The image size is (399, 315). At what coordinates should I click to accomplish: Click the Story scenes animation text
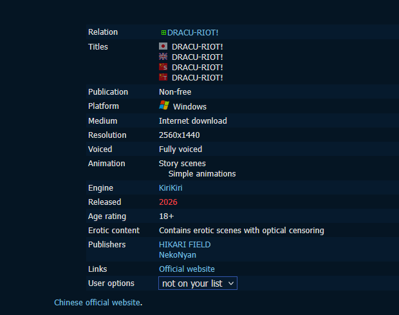(x=182, y=164)
